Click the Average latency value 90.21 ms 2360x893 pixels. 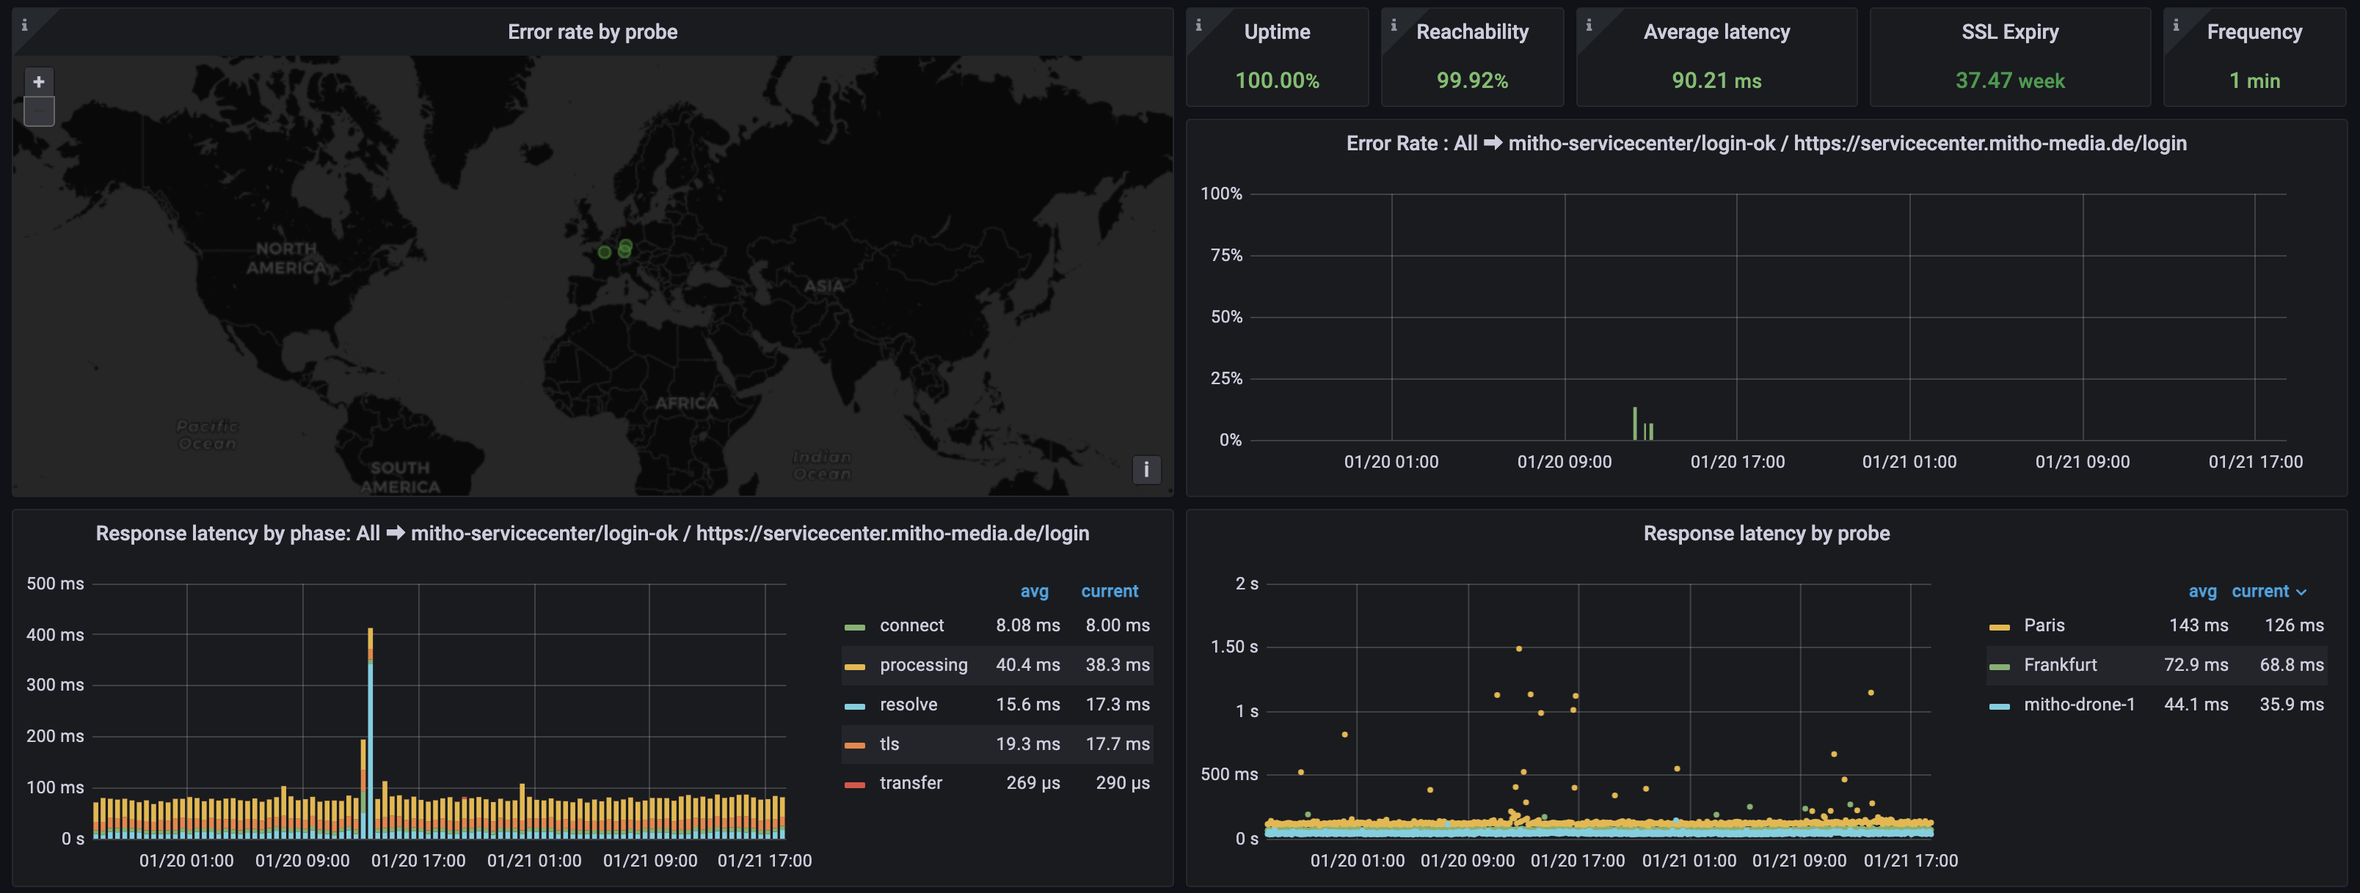point(1717,81)
